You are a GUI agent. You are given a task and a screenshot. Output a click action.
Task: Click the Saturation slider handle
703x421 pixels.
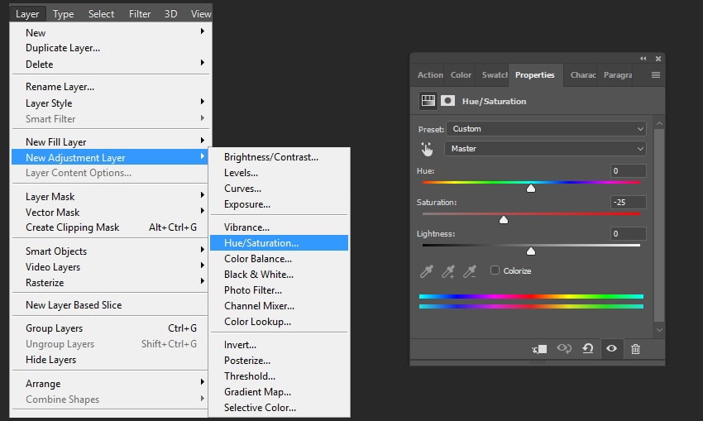point(504,219)
